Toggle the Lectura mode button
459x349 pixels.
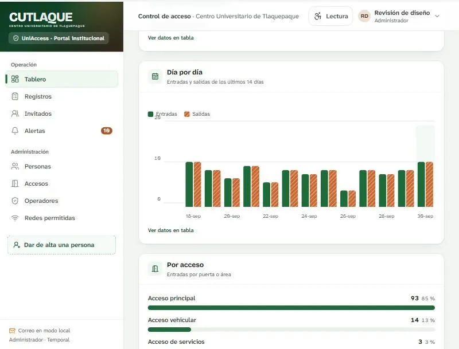331,16
